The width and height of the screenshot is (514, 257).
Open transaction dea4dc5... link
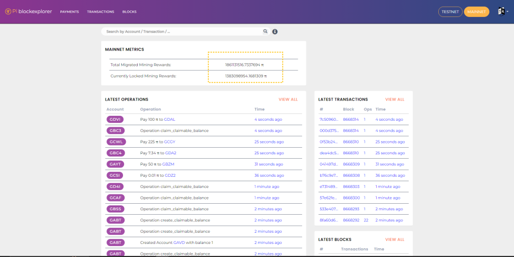(329, 153)
